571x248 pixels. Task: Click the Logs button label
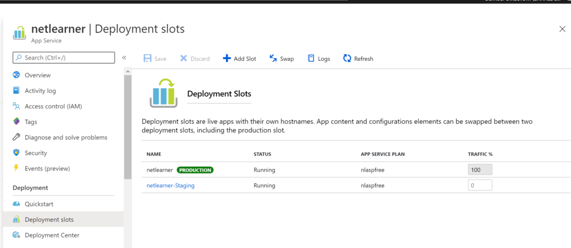pos(324,59)
